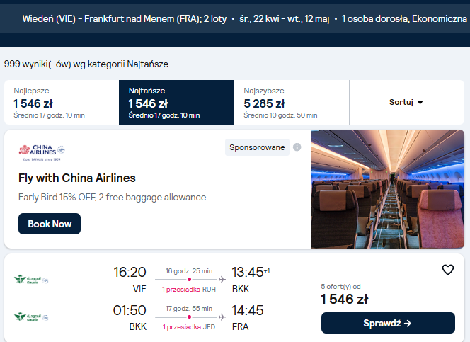The height and width of the screenshot is (342, 470).
Task: Click the Sortuj dropdown arrow
Action: click(420, 103)
